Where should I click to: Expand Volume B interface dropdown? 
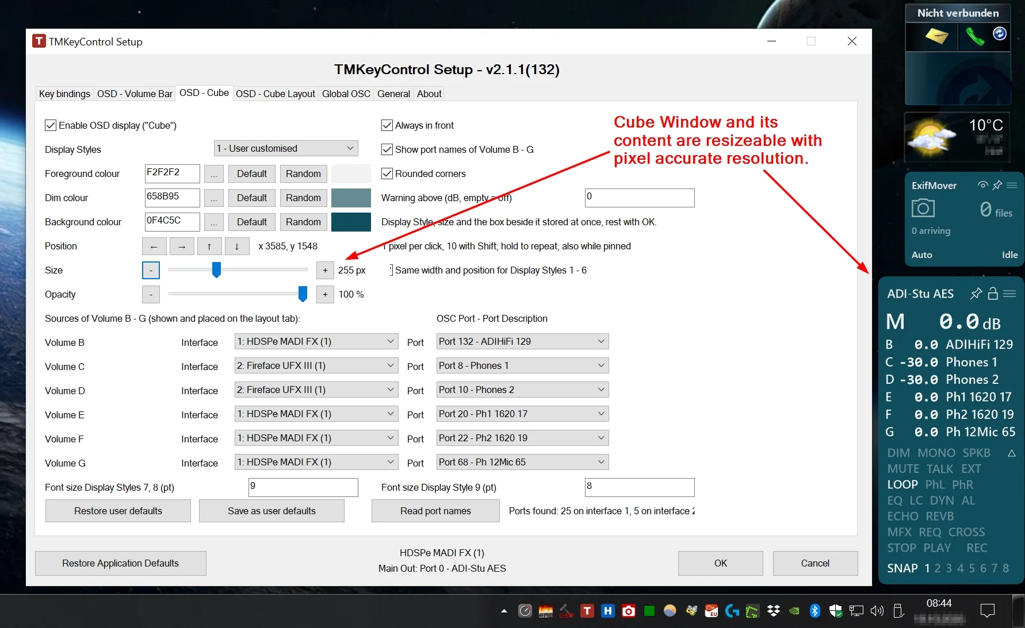[316, 341]
